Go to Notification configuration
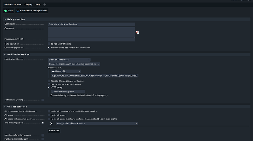253x141 pixels. [x=32, y=11]
